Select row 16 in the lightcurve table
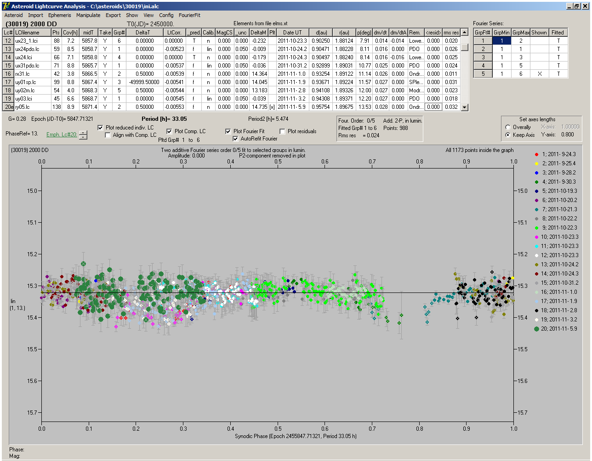592x461 pixels. [x=8, y=74]
